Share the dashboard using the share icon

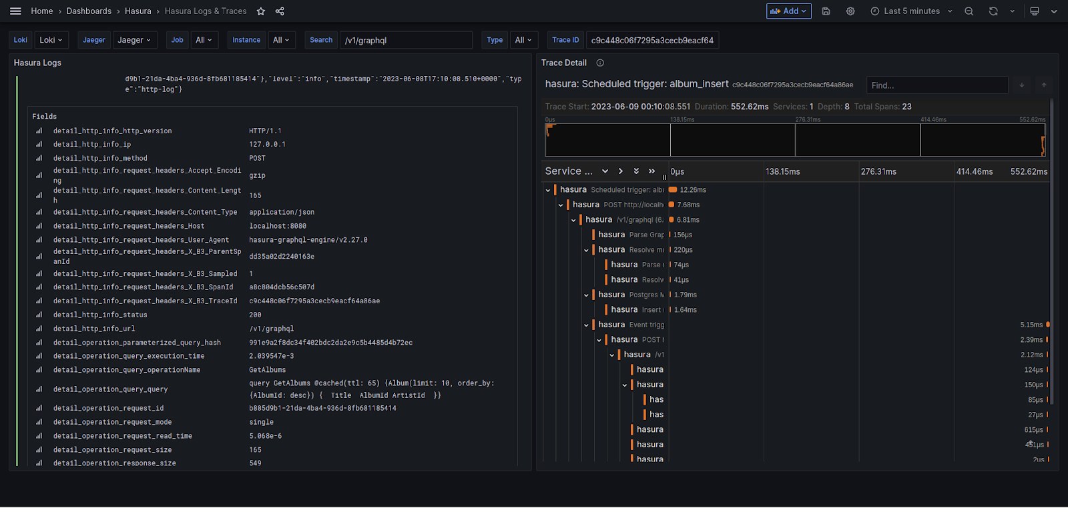point(280,11)
